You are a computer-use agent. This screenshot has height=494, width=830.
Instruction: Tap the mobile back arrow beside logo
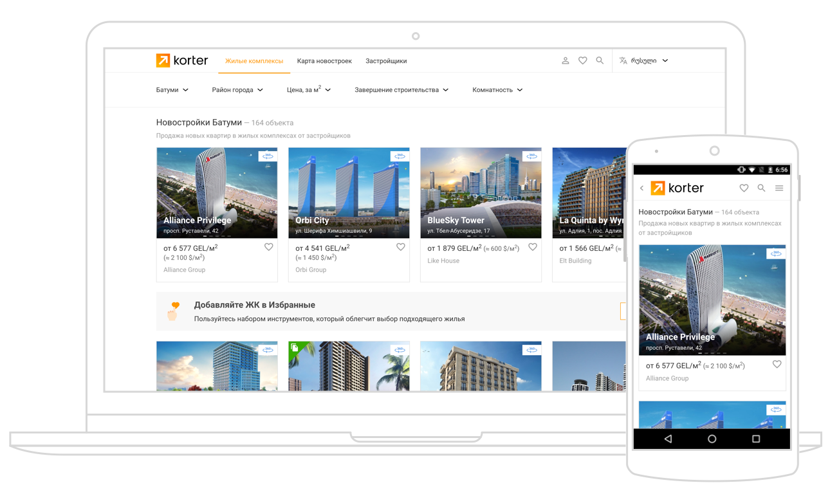click(x=641, y=188)
